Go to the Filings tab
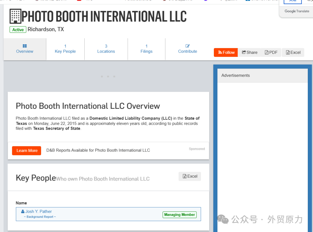313x232 pixels. tap(146, 49)
